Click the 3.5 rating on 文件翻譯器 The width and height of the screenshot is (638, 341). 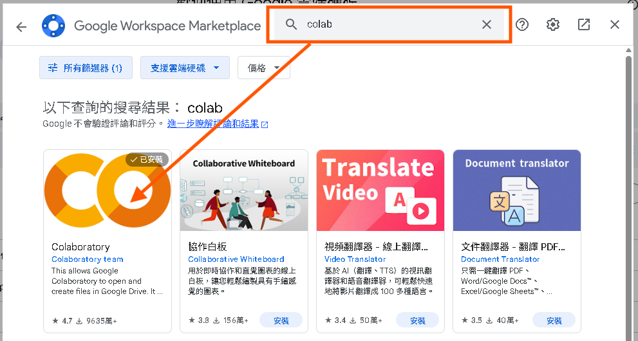[x=472, y=320]
